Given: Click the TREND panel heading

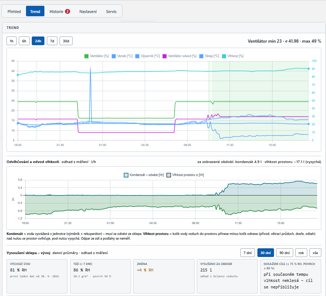Looking at the screenshot, I should point(13,28).
